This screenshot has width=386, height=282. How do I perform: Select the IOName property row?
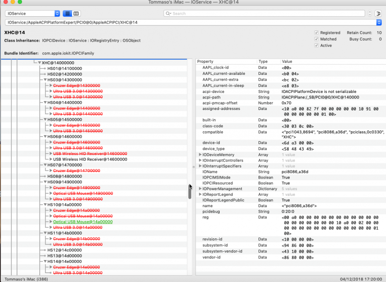click(291, 172)
